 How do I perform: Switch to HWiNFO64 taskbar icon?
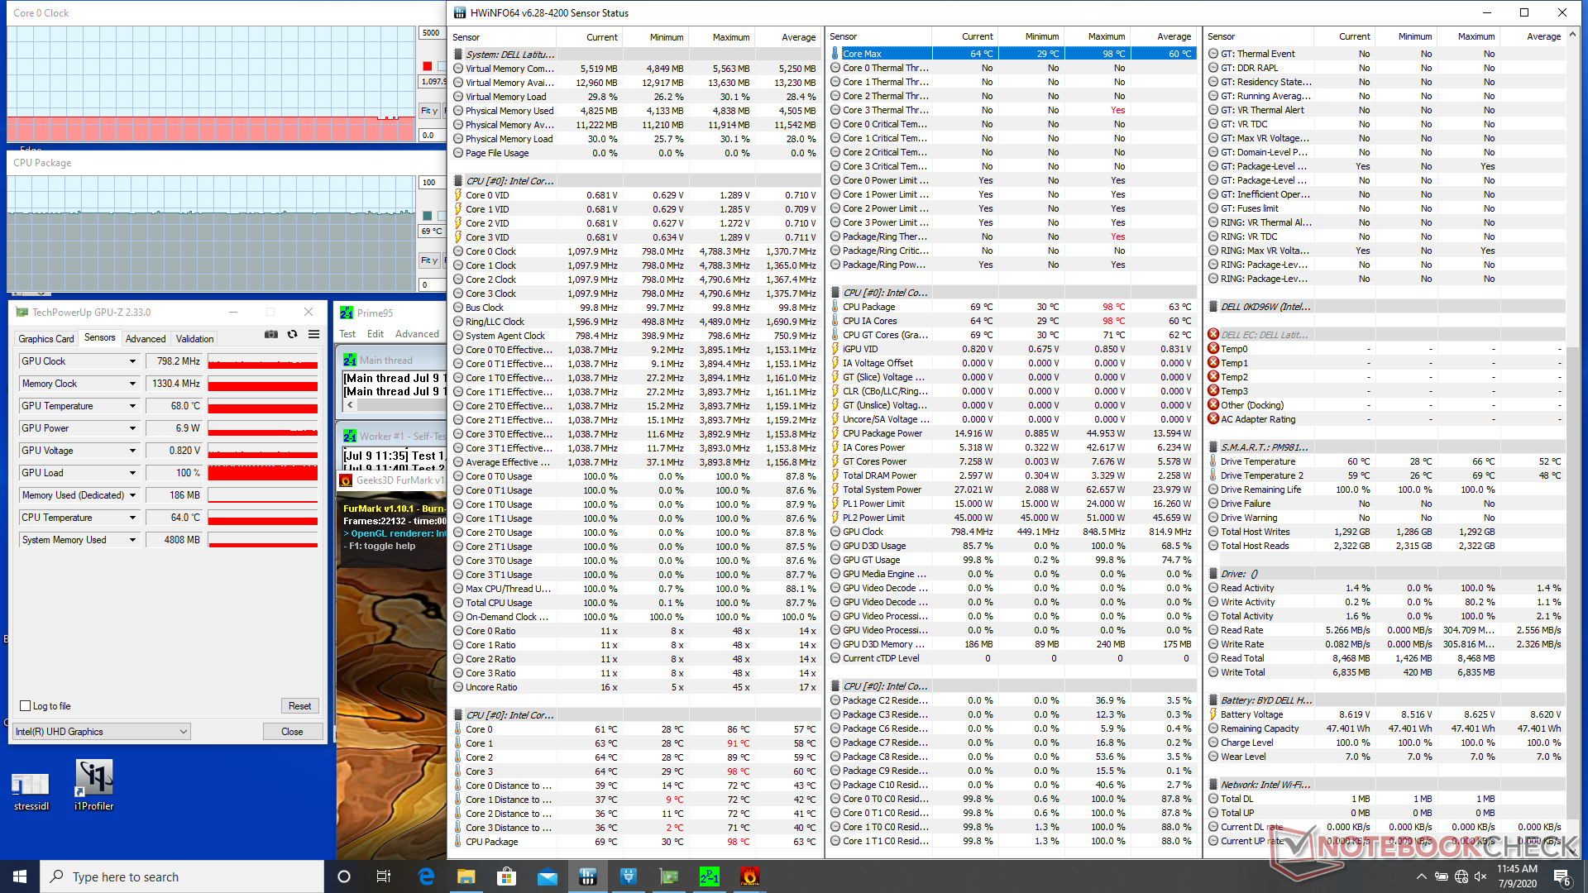[587, 876]
